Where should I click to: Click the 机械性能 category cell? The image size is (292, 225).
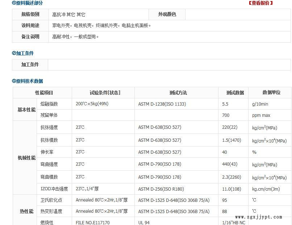[27, 158]
